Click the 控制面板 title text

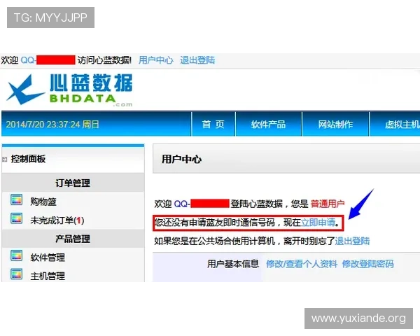click(x=28, y=159)
